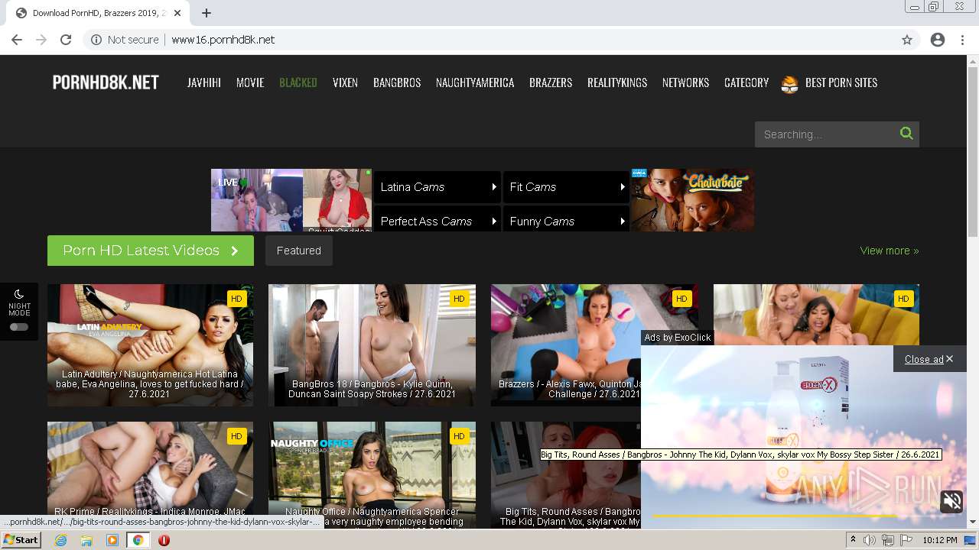Click the HD badge on the first thumbnail
979x550 pixels.
click(236, 299)
